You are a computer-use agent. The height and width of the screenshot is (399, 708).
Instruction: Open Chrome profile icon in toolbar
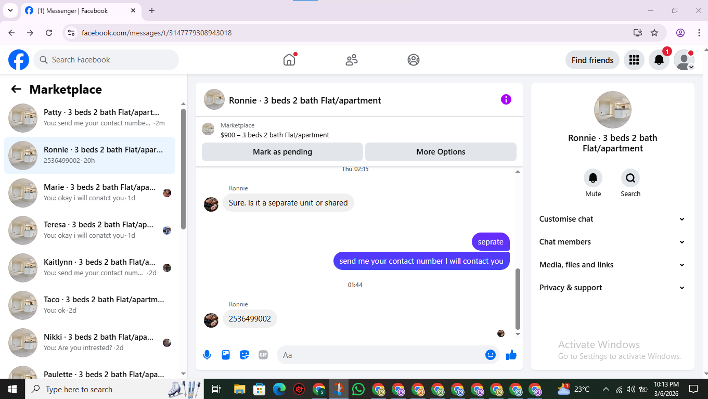(680, 33)
